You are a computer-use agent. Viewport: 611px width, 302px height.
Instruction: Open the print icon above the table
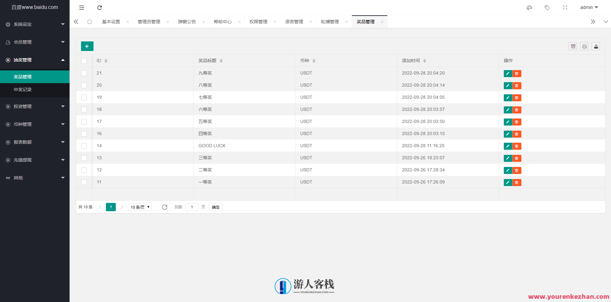click(x=584, y=46)
